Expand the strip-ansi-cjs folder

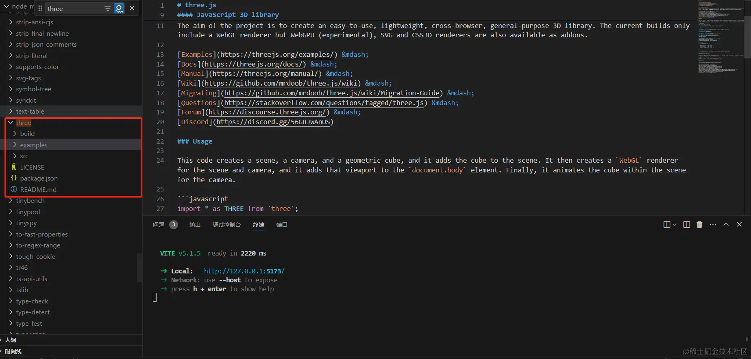pyautogui.click(x=11, y=22)
